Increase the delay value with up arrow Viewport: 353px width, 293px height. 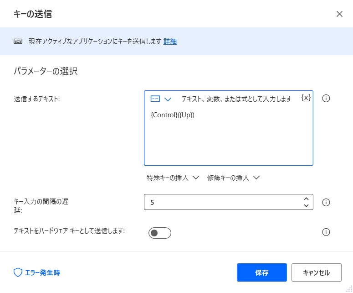coord(306,199)
